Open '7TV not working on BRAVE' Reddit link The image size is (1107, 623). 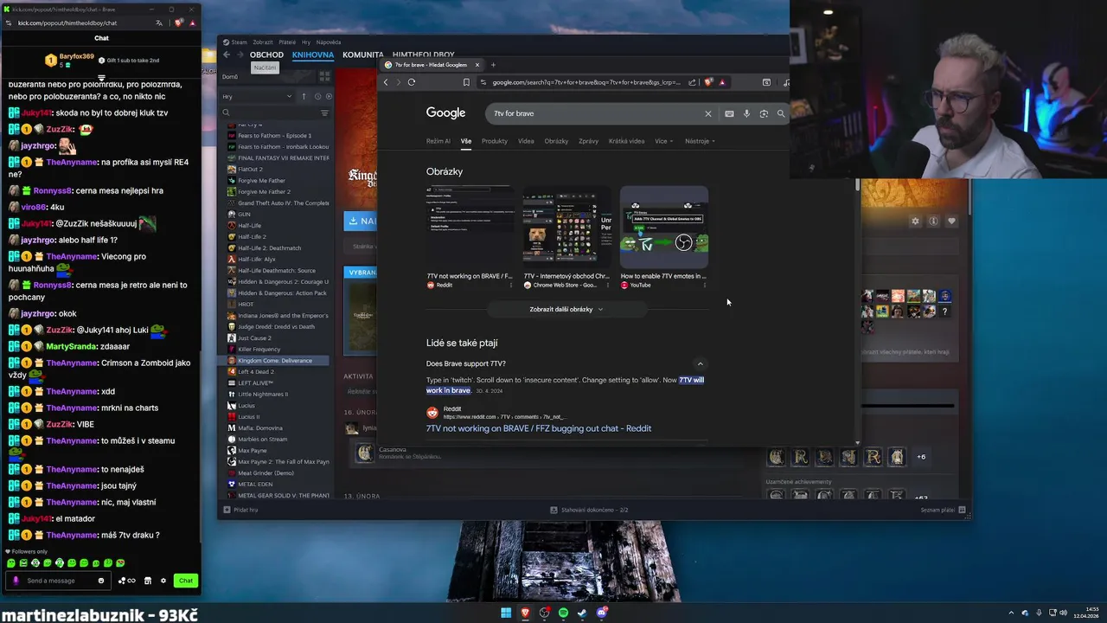[x=539, y=428]
